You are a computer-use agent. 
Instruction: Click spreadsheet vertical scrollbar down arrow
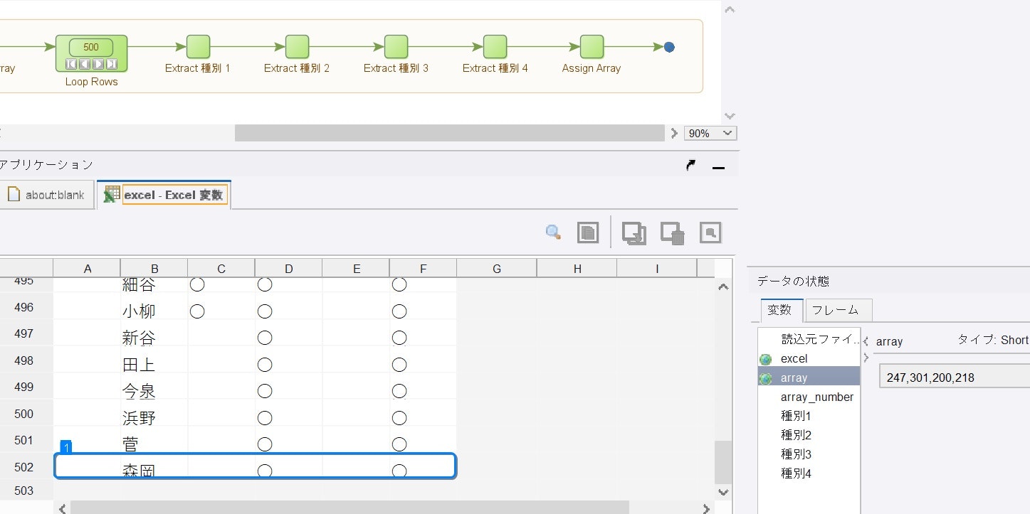coord(723,491)
